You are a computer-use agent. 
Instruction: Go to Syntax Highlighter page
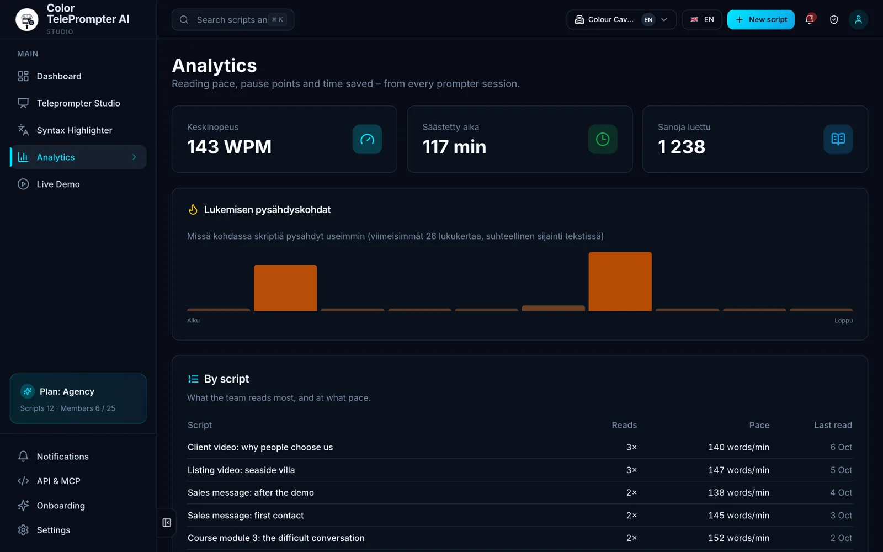pos(78,130)
